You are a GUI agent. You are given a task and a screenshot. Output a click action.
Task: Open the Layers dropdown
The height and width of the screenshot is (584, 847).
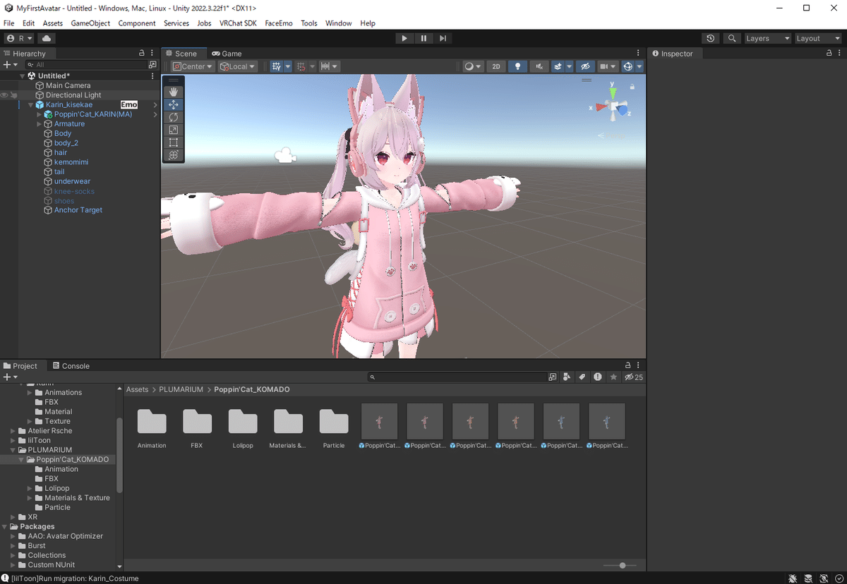(767, 38)
